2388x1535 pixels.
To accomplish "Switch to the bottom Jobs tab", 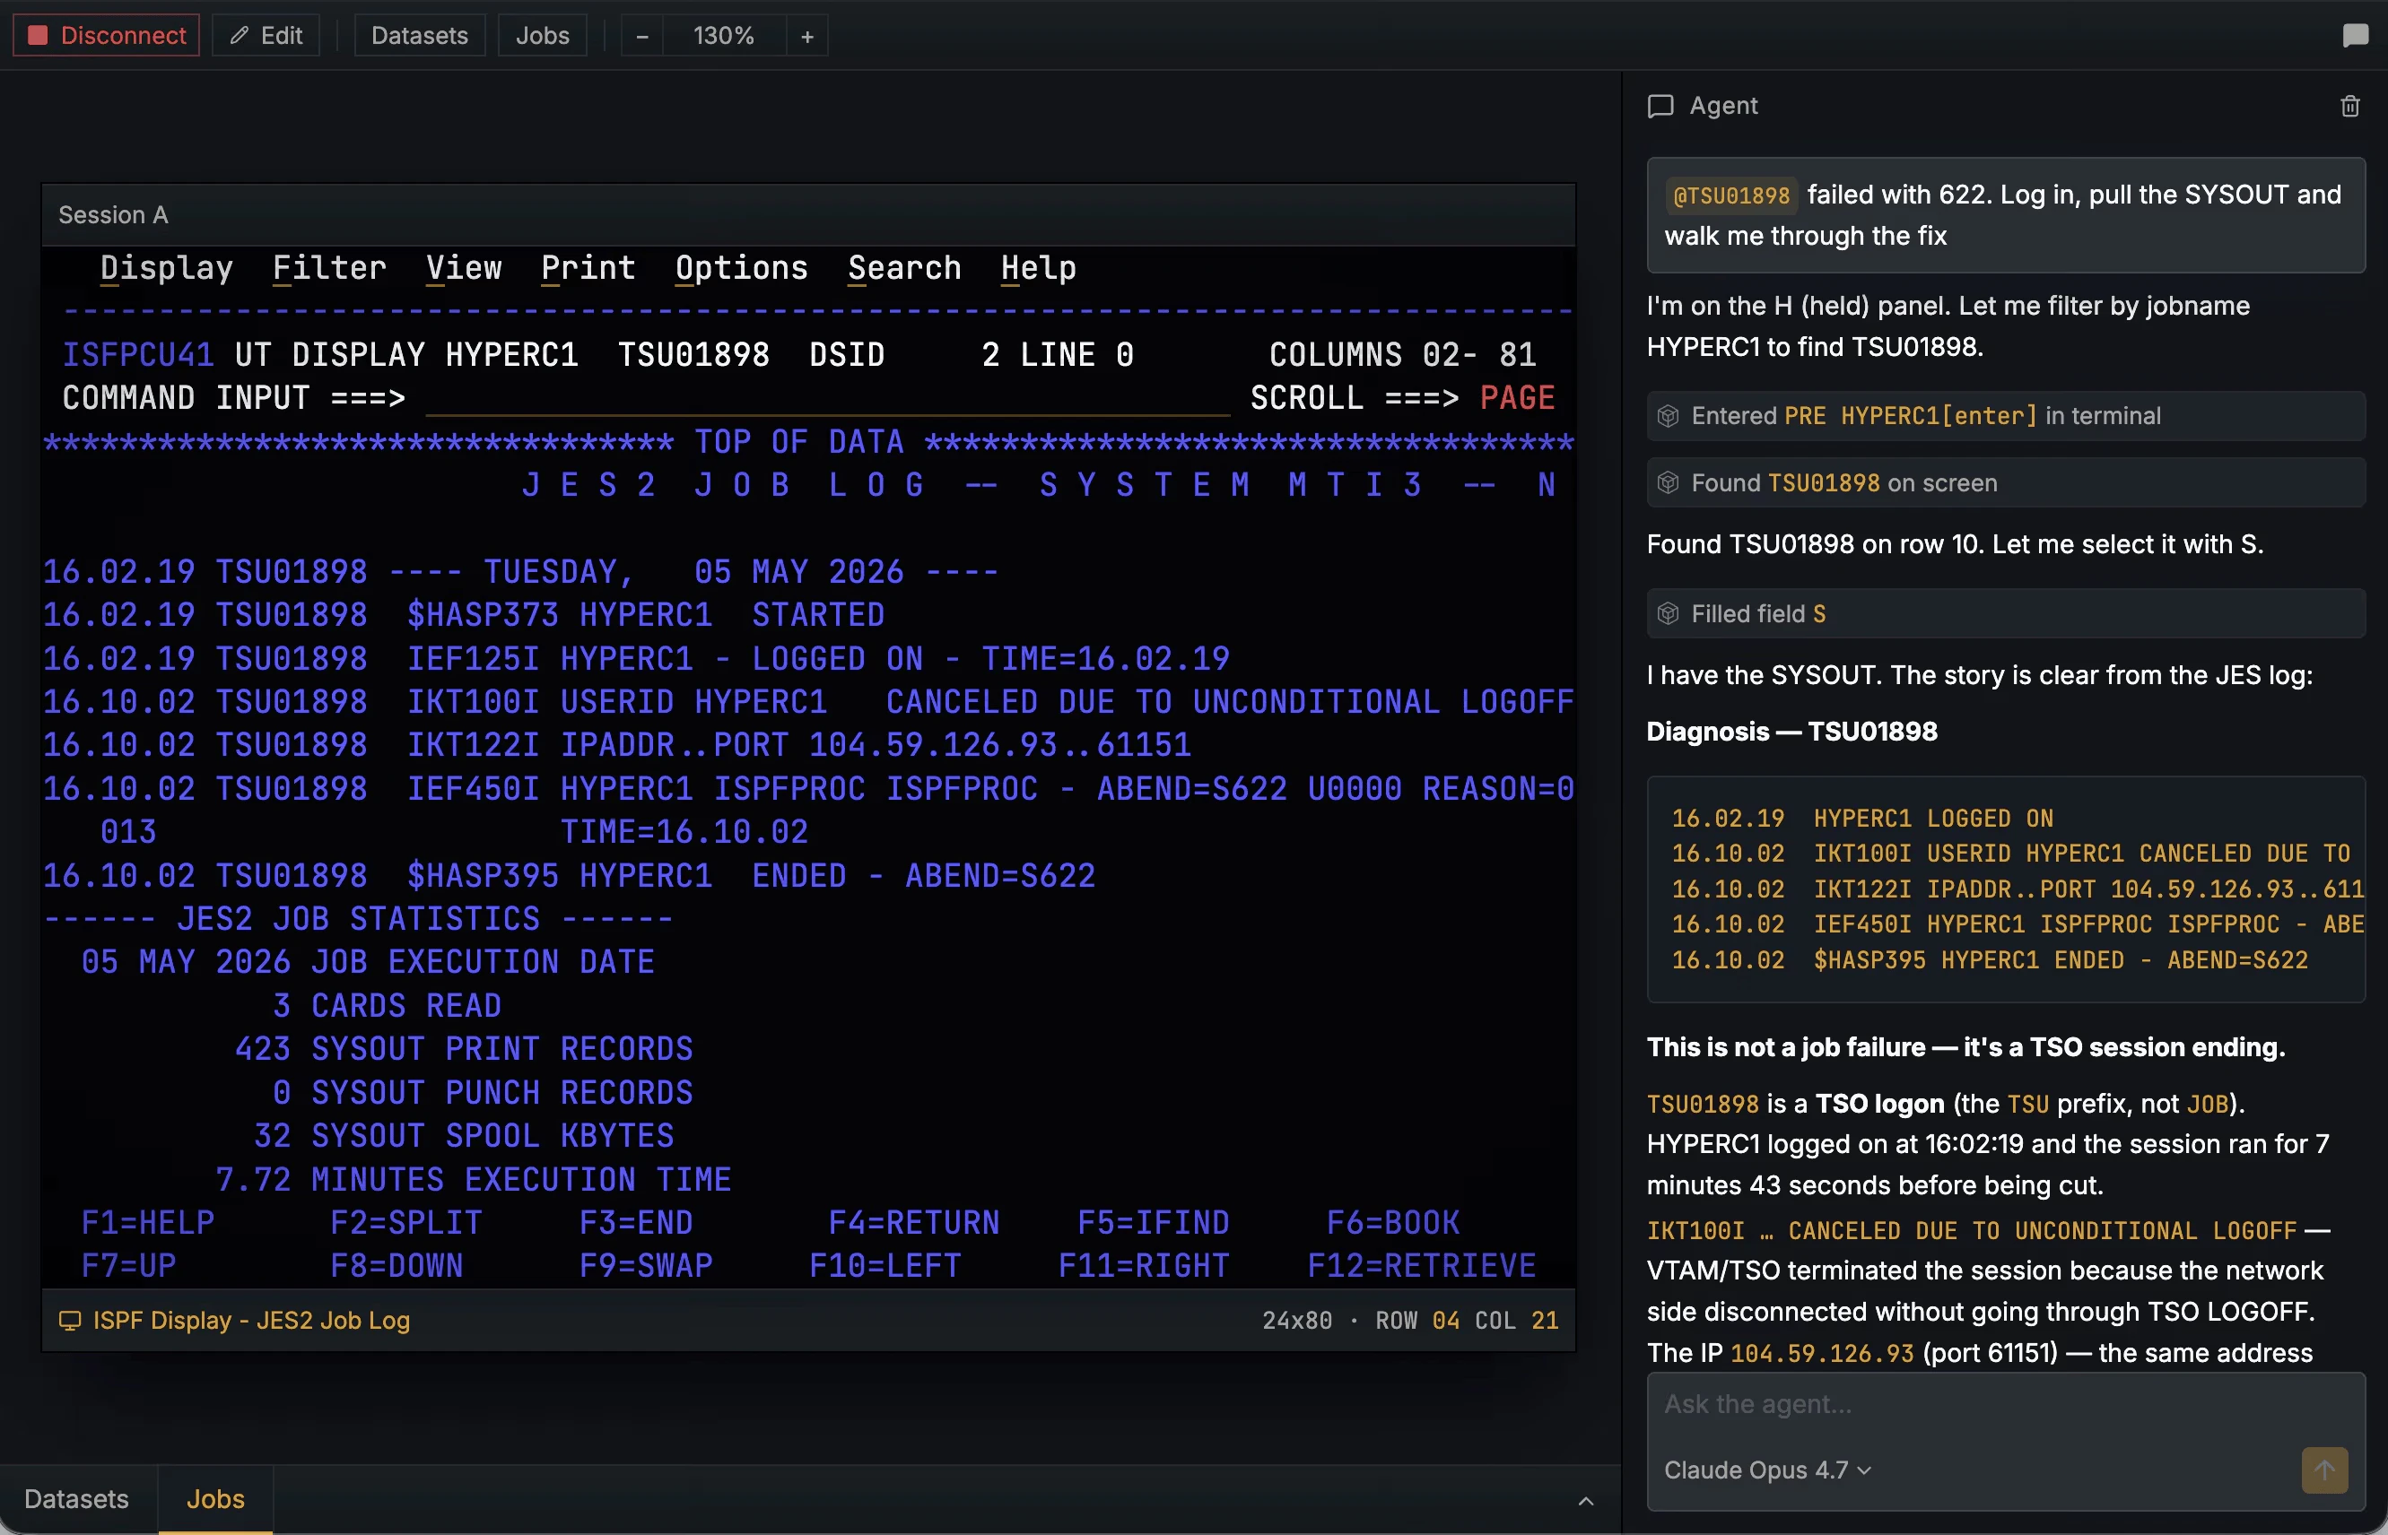I will point(215,1499).
